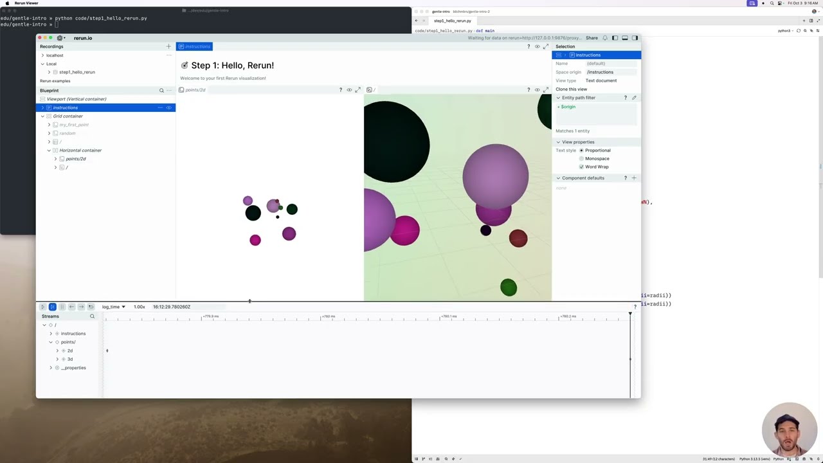This screenshot has width=823, height=463.
Task: Play the timeline
Action: point(42,307)
